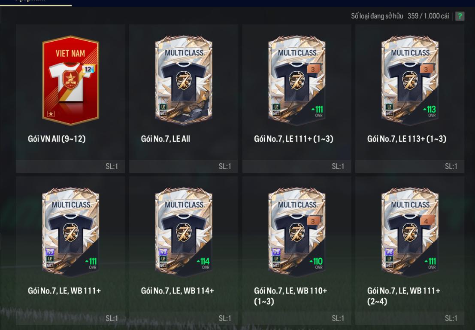The height and width of the screenshot is (330, 475).
Task: Click the Gói No.7, LE, WB 111+ label
Action: tap(64, 291)
